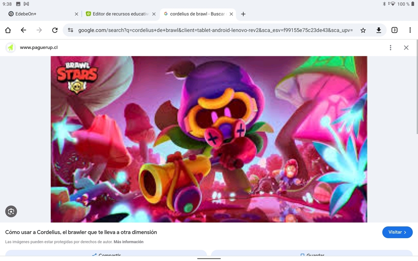Image resolution: width=418 pixels, height=261 pixels.
Task: Go to the browser home page
Action: [8, 30]
